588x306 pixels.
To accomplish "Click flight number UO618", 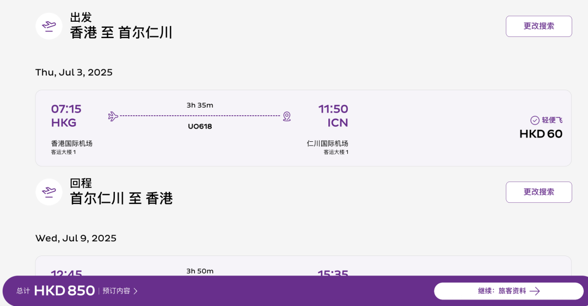I will [x=200, y=127].
